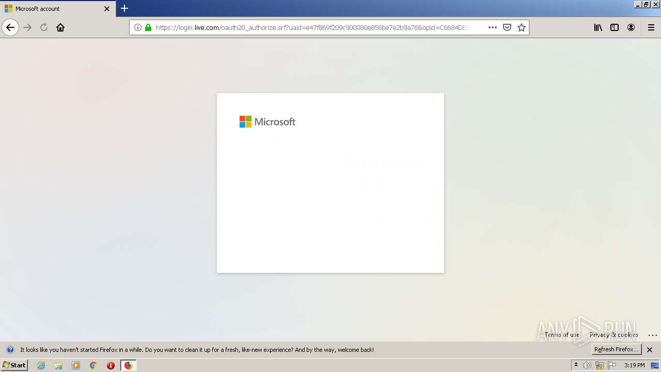Launch Opera from taskbar

click(111, 365)
